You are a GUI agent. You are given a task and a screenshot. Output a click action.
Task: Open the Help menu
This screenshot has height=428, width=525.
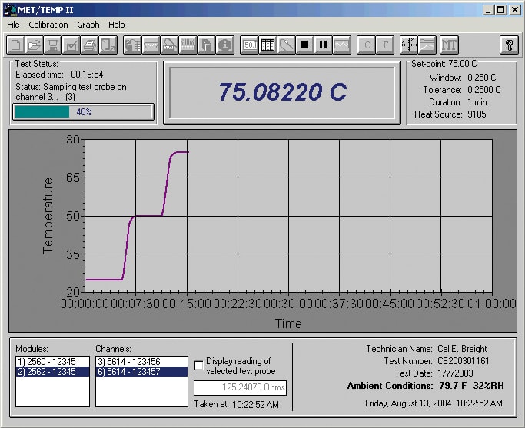(x=117, y=25)
